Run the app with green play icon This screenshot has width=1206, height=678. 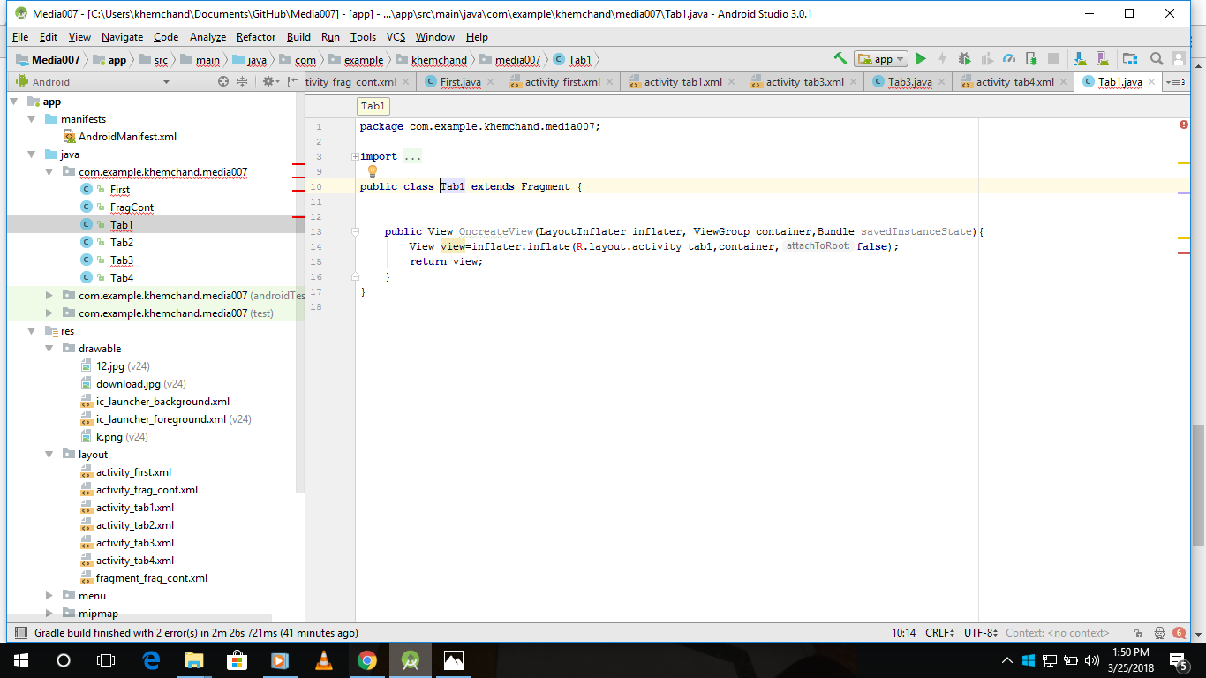click(x=921, y=59)
